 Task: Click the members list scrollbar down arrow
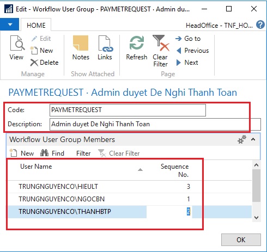[256, 218]
